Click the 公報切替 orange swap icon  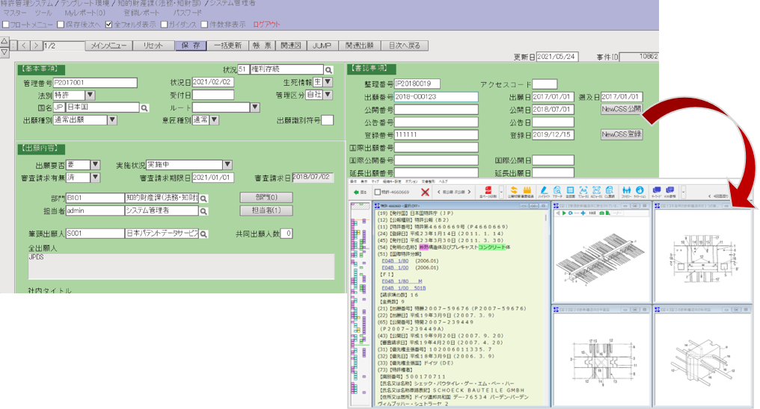click(x=514, y=192)
